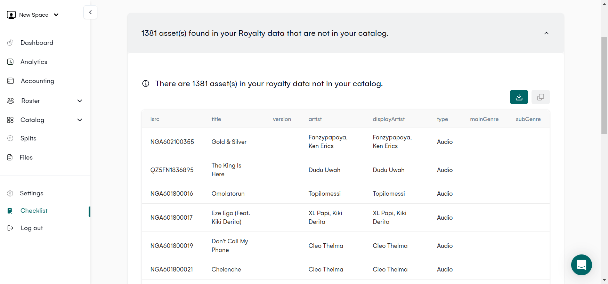The width and height of the screenshot is (608, 284).
Task: Click the Dashboard pie chart icon
Action: pyautogui.click(x=10, y=43)
